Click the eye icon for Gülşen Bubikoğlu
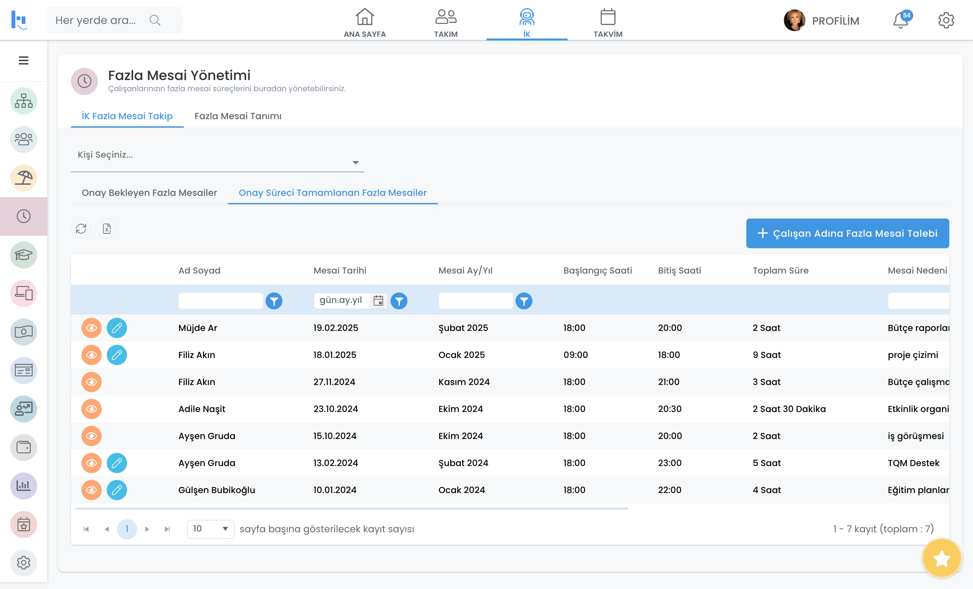973x589 pixels. tap(91, 490)
